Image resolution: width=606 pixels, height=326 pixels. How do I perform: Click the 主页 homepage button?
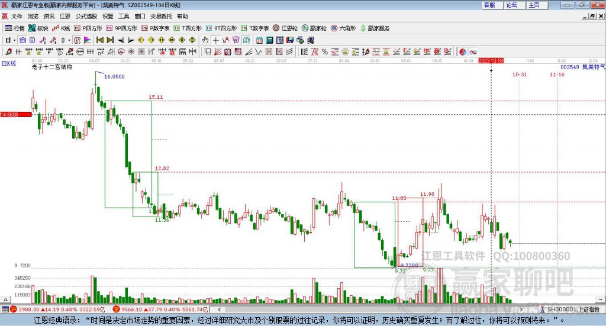[x=537, y=5]
